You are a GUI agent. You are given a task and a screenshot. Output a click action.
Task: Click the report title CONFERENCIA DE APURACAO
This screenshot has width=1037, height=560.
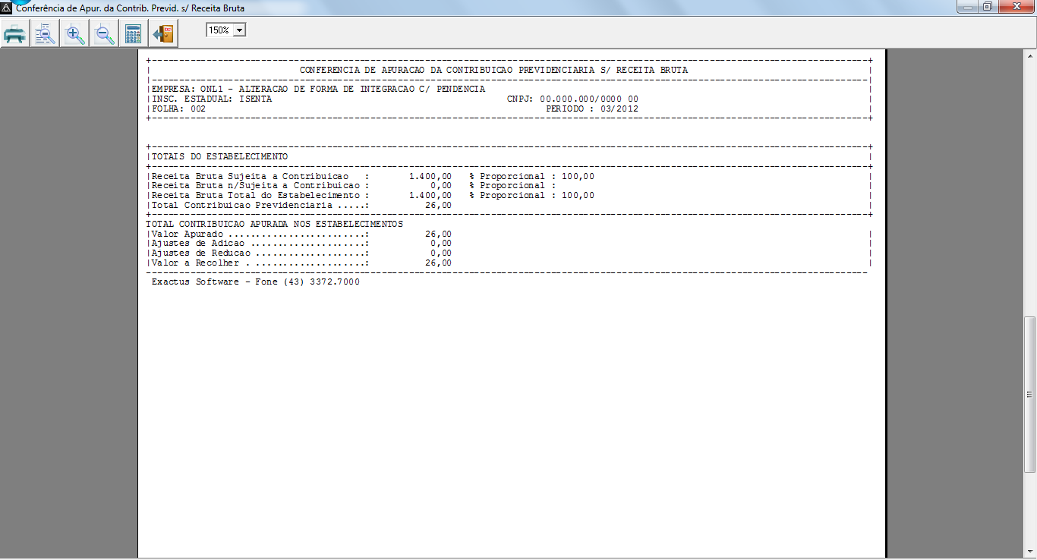click(493, 70)
